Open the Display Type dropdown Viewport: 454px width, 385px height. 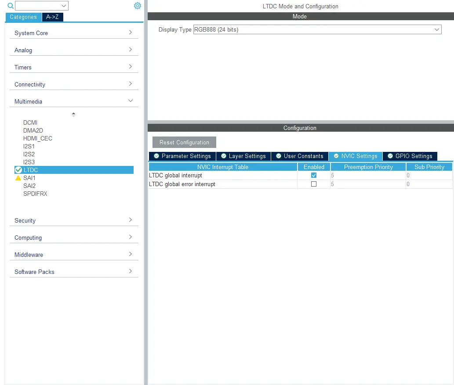click(x=317, y=29)
